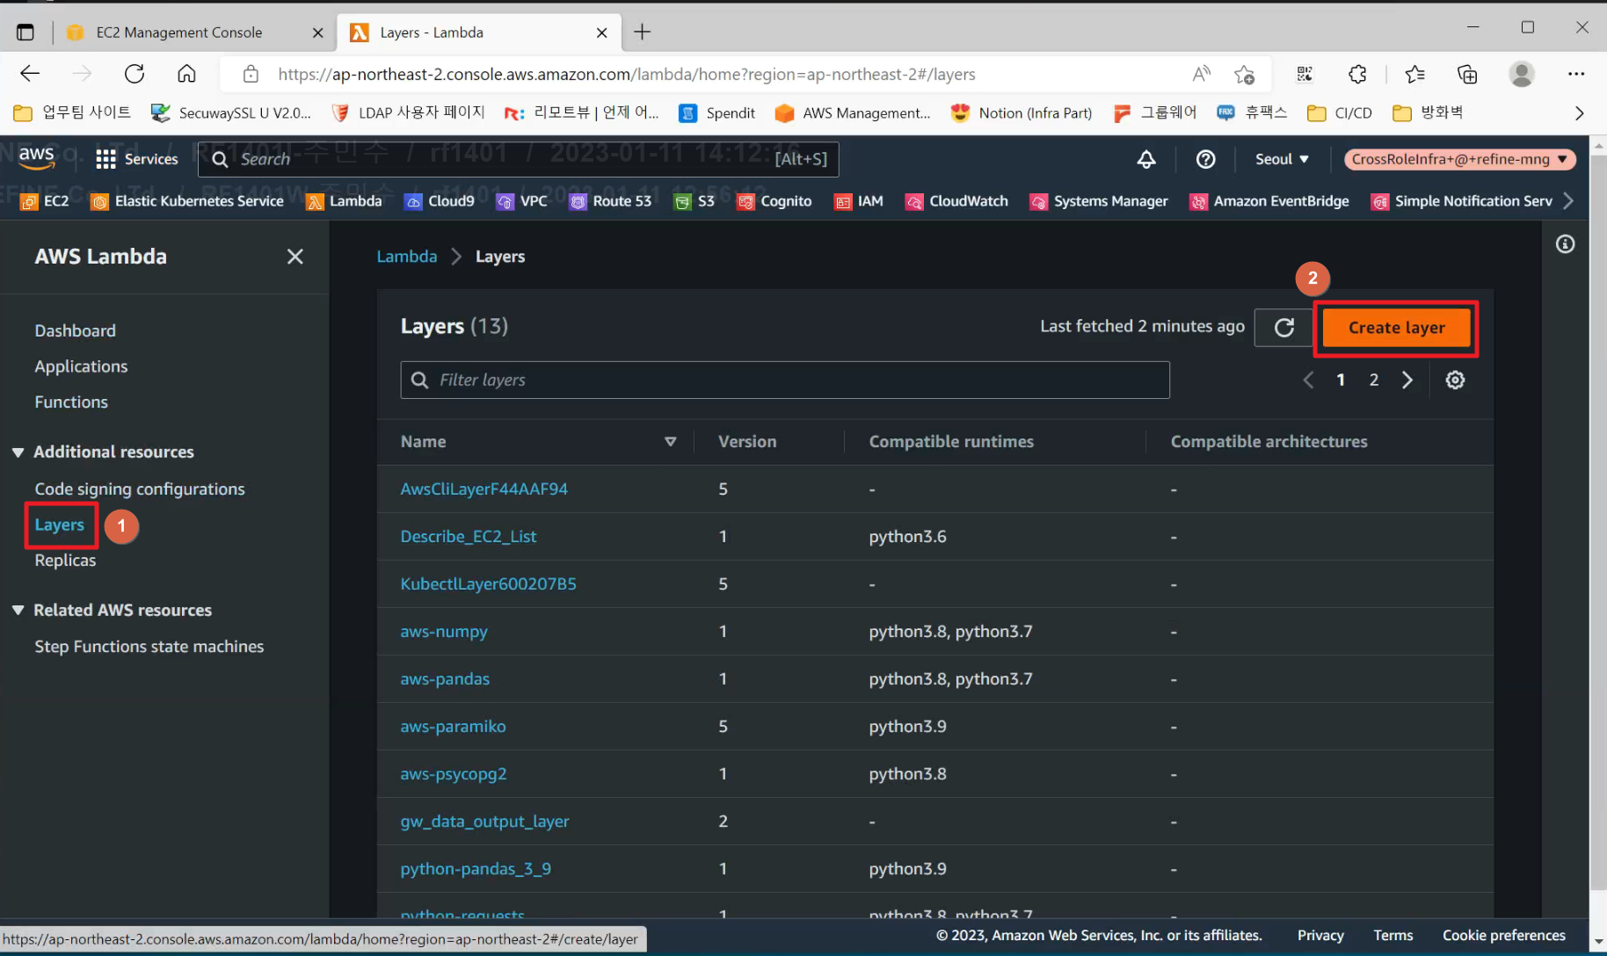Open Route 53 favorite shortcut
The height and width of the screenshot is (956, 1607).
tap(610, 201)
